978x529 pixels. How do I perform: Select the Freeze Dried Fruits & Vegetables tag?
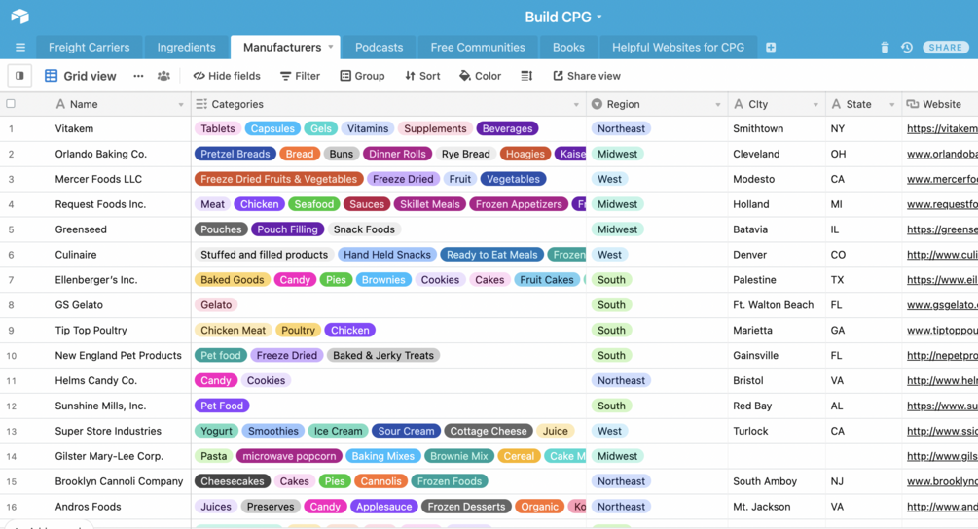click(x=279, y=179)
